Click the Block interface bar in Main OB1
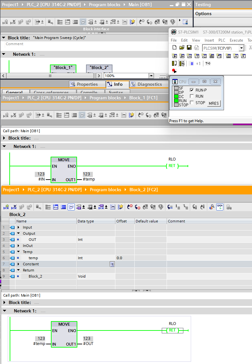 (x=96, y=29)
